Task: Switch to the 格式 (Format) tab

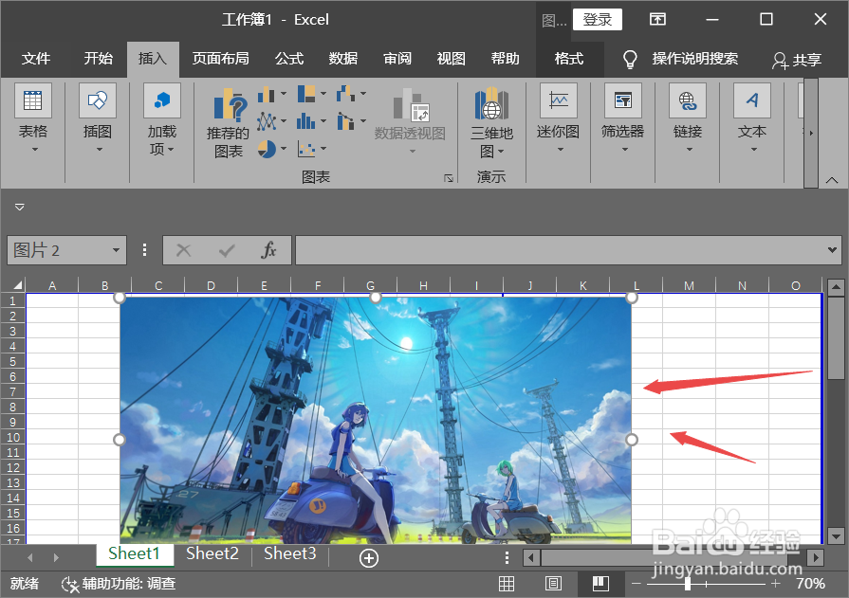Action: coord(569,59)
